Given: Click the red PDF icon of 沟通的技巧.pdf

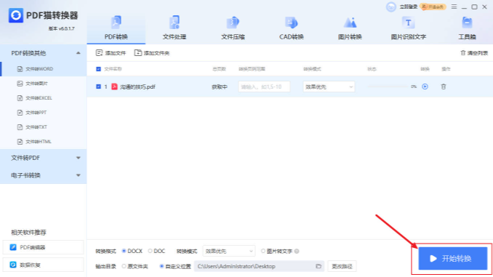Looking at the screenshot, I should pos(114,87).
